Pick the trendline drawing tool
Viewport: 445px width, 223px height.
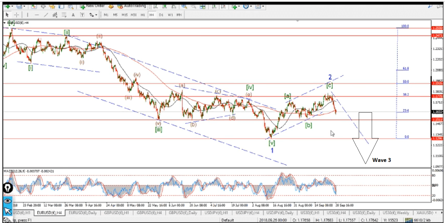point(46,15)
